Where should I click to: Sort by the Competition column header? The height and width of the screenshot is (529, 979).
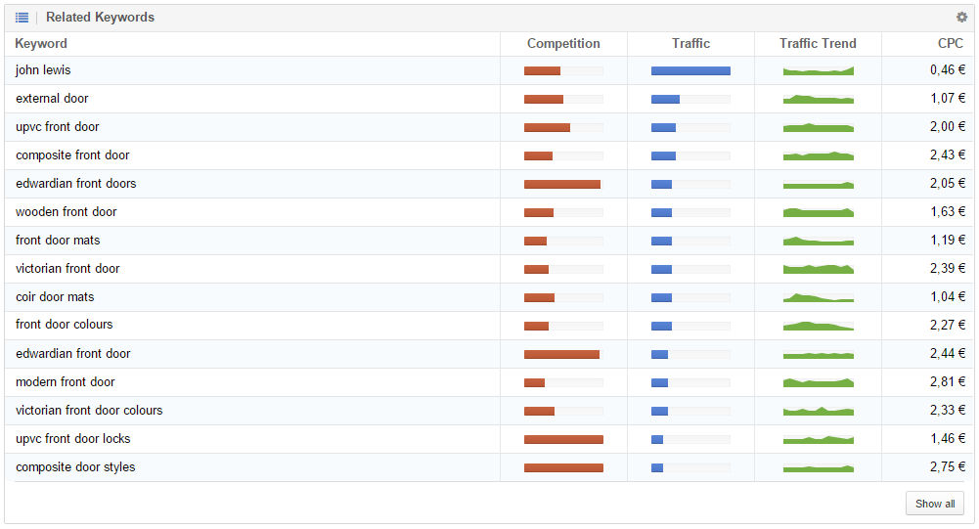pyautogui.click(x=563, y=44)
